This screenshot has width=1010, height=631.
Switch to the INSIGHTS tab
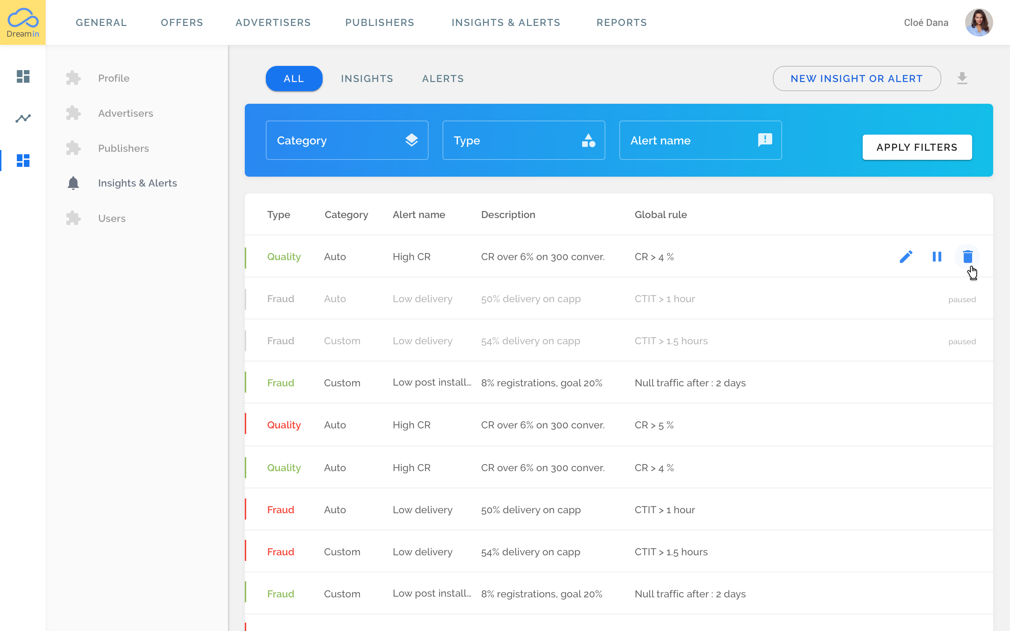(x=367, y=79)
